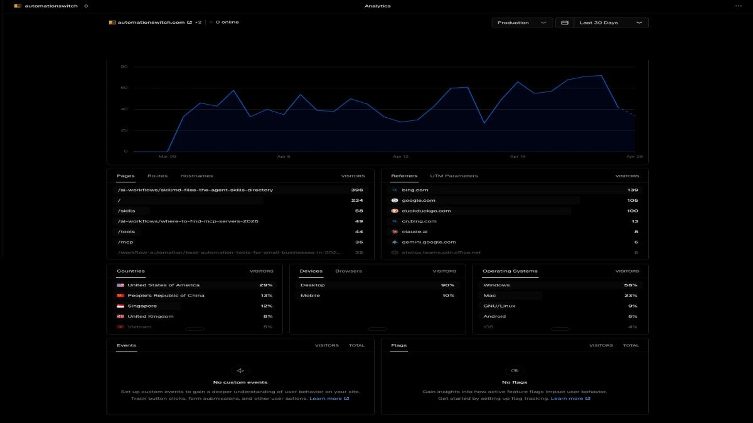Open the more options ellipsis menu

(x=738, y=6)
